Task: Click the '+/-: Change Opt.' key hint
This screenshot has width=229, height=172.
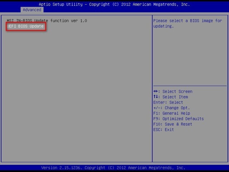Action: pos(171,108)
